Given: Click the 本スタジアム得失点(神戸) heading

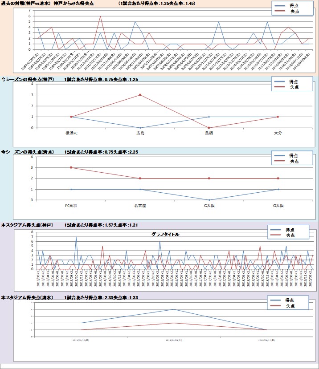Looking at the screenshot, I should pyautogui.click(x=28, y=225).
